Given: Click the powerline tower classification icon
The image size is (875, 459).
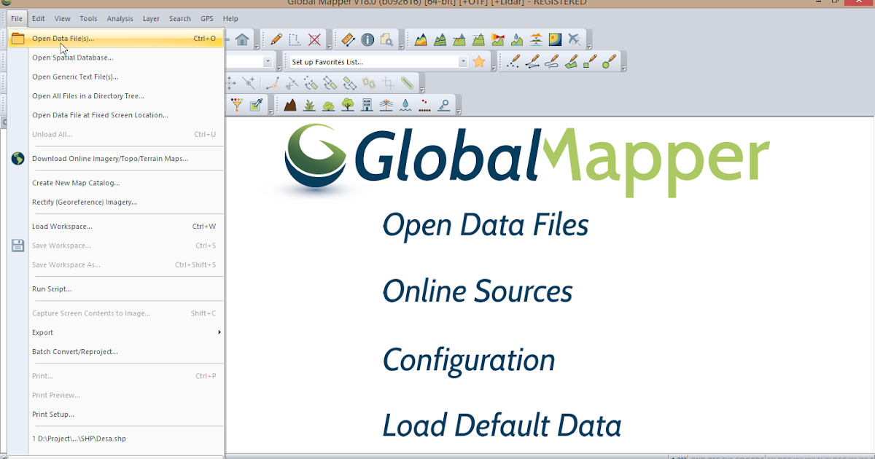Looking at the screenshot, I should pos(386,105).
